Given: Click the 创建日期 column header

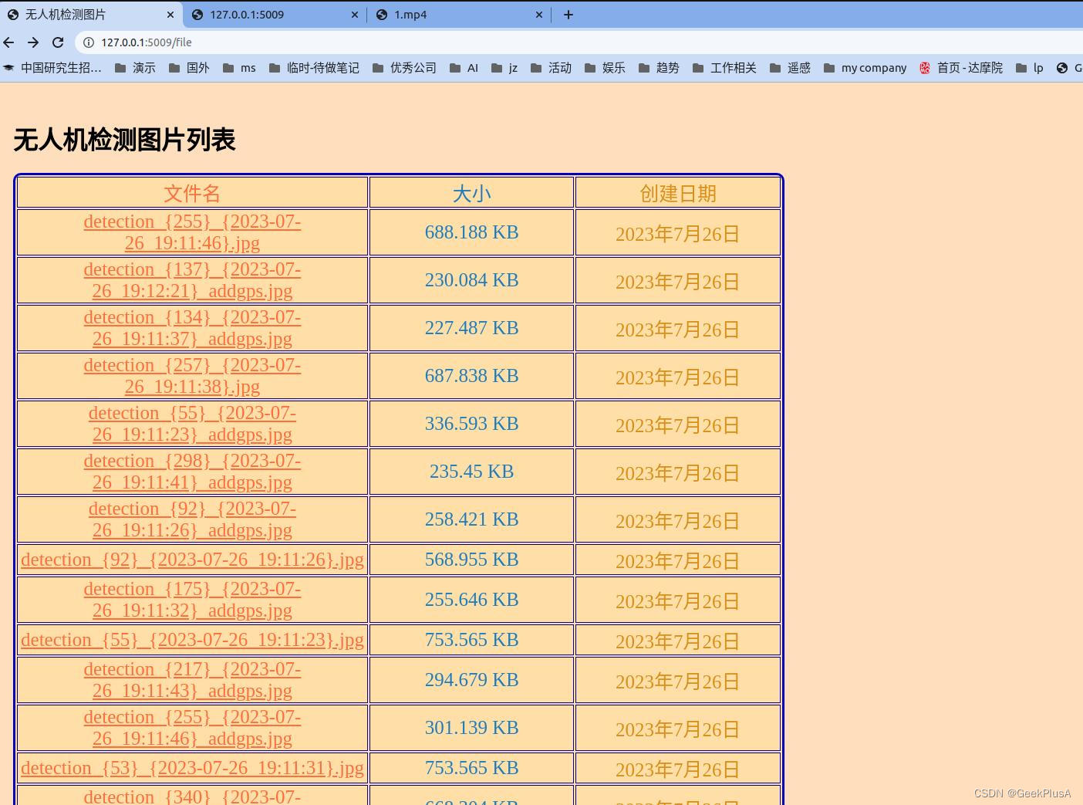Looking at the screenshot, I should point(678,193).
